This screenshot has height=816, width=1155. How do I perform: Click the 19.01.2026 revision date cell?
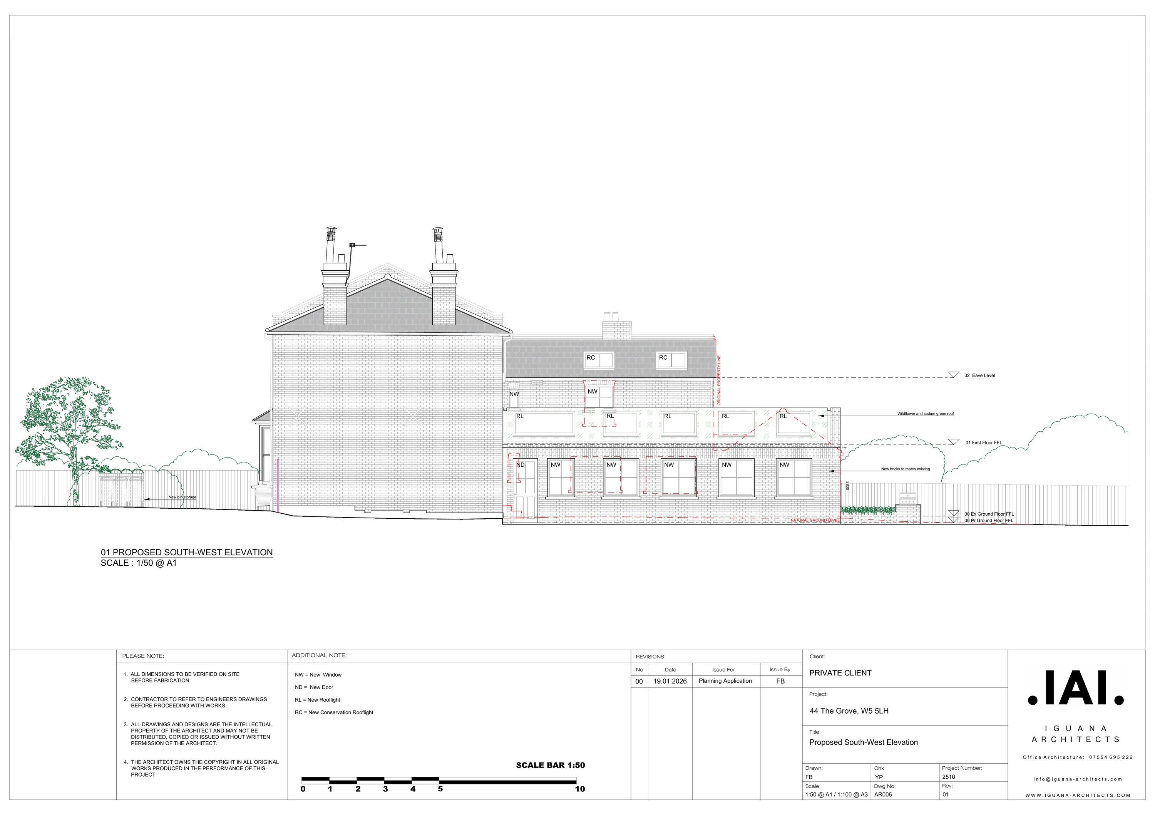tap(670, 681)
